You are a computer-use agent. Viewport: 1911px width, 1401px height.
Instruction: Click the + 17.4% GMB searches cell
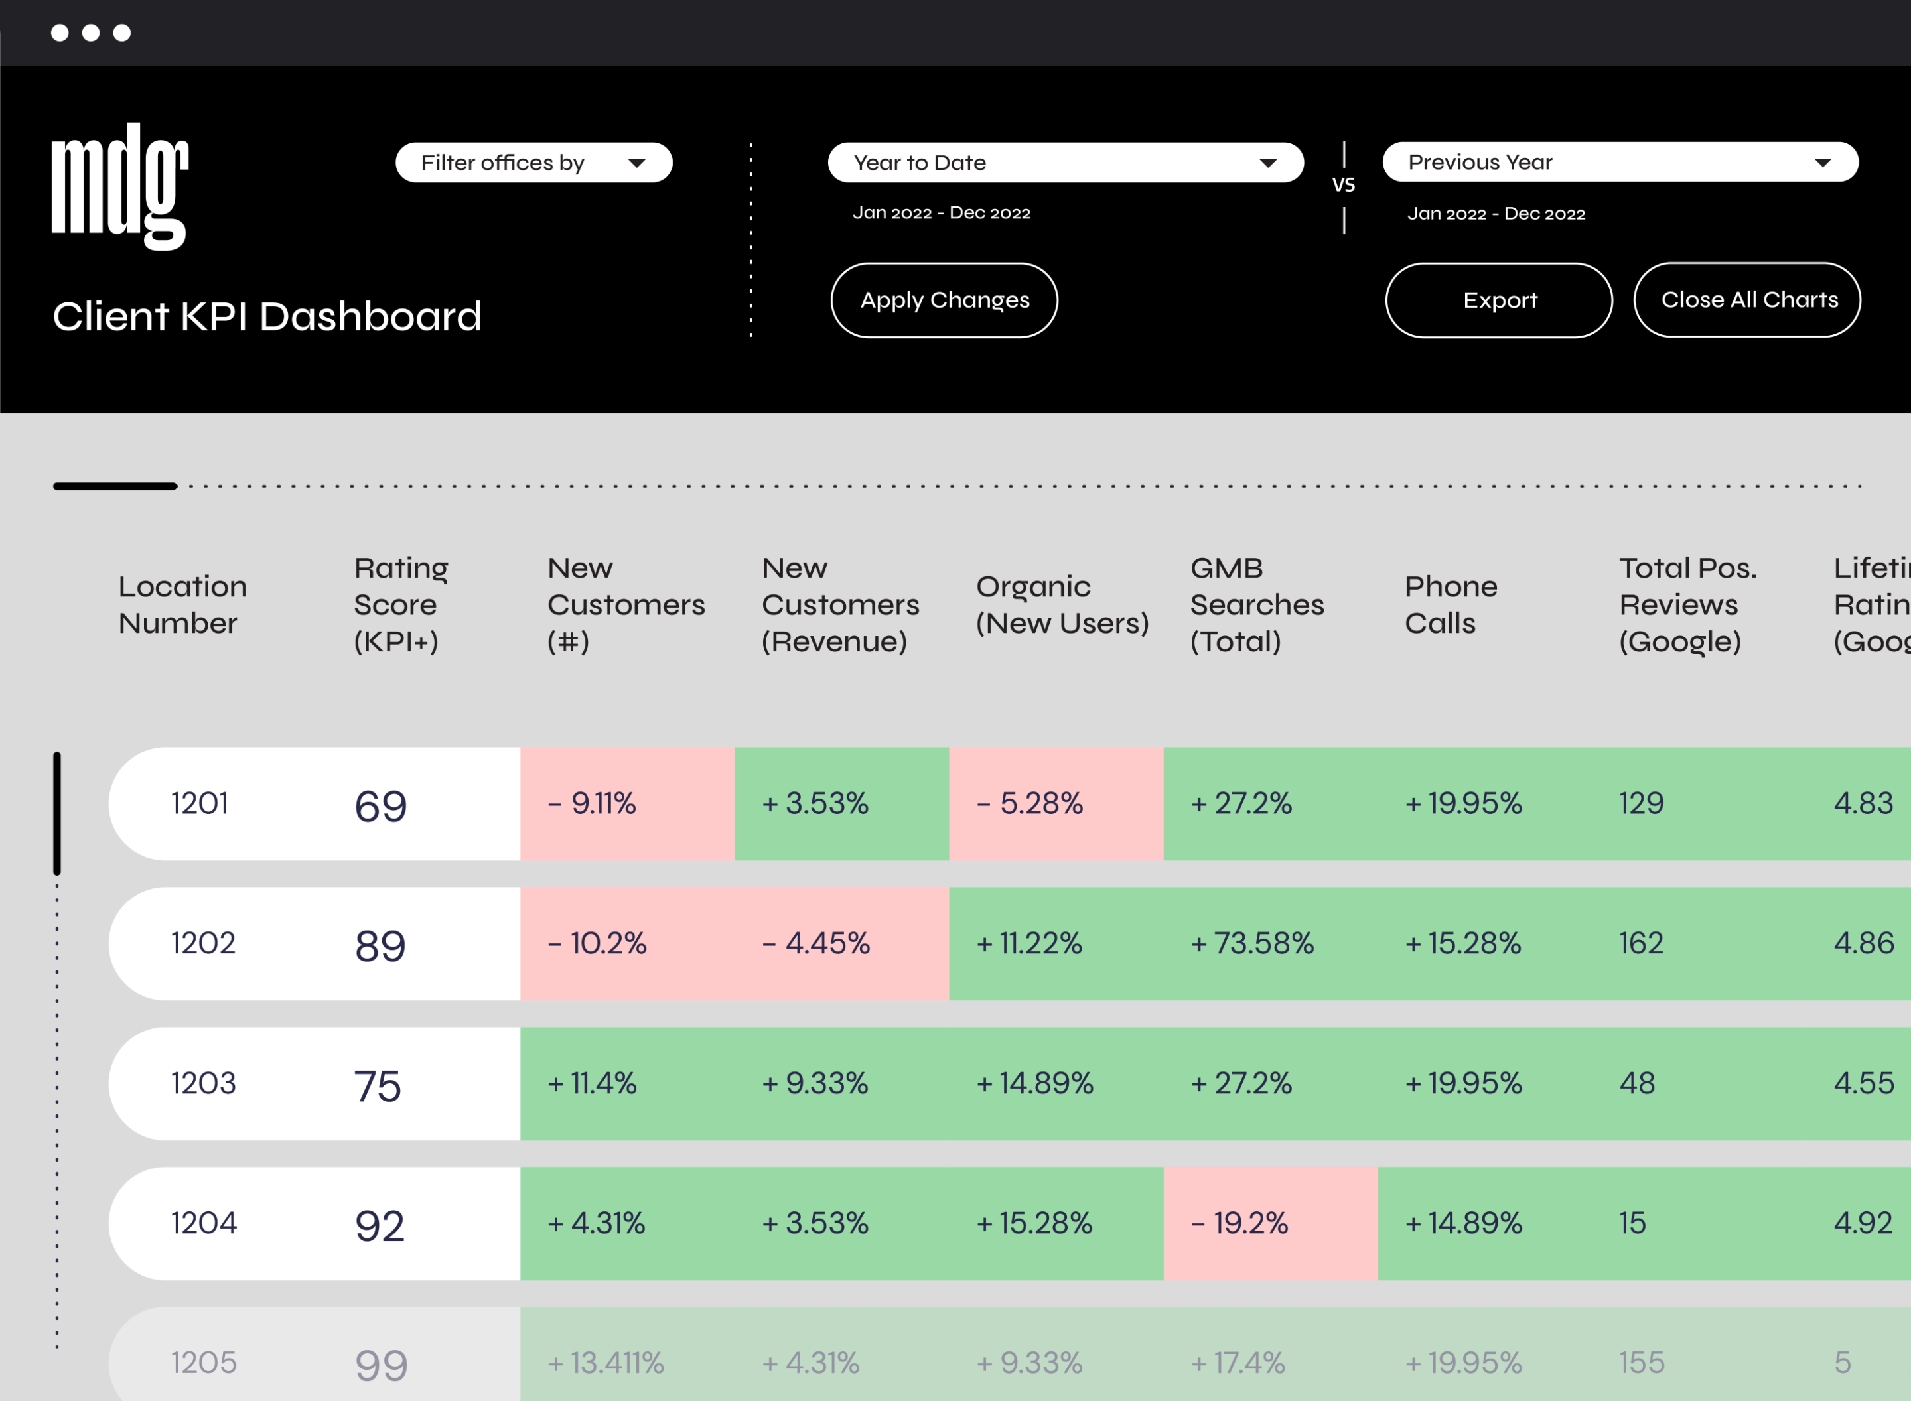(x=1271, y=1355)
